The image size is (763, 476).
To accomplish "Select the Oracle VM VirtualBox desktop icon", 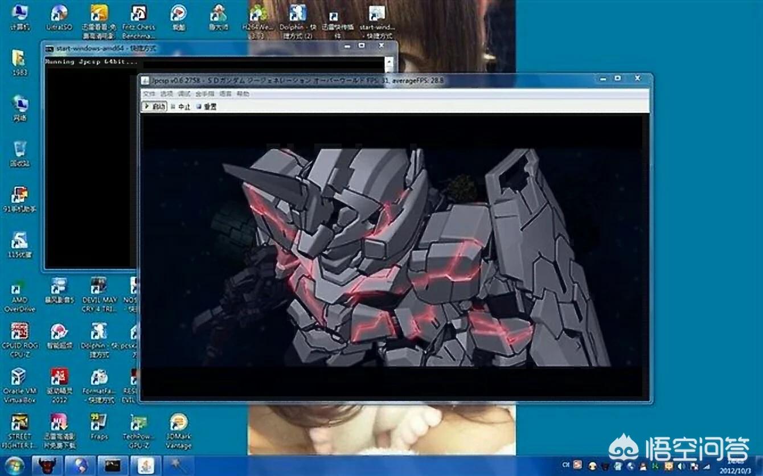I will (19, 386).
